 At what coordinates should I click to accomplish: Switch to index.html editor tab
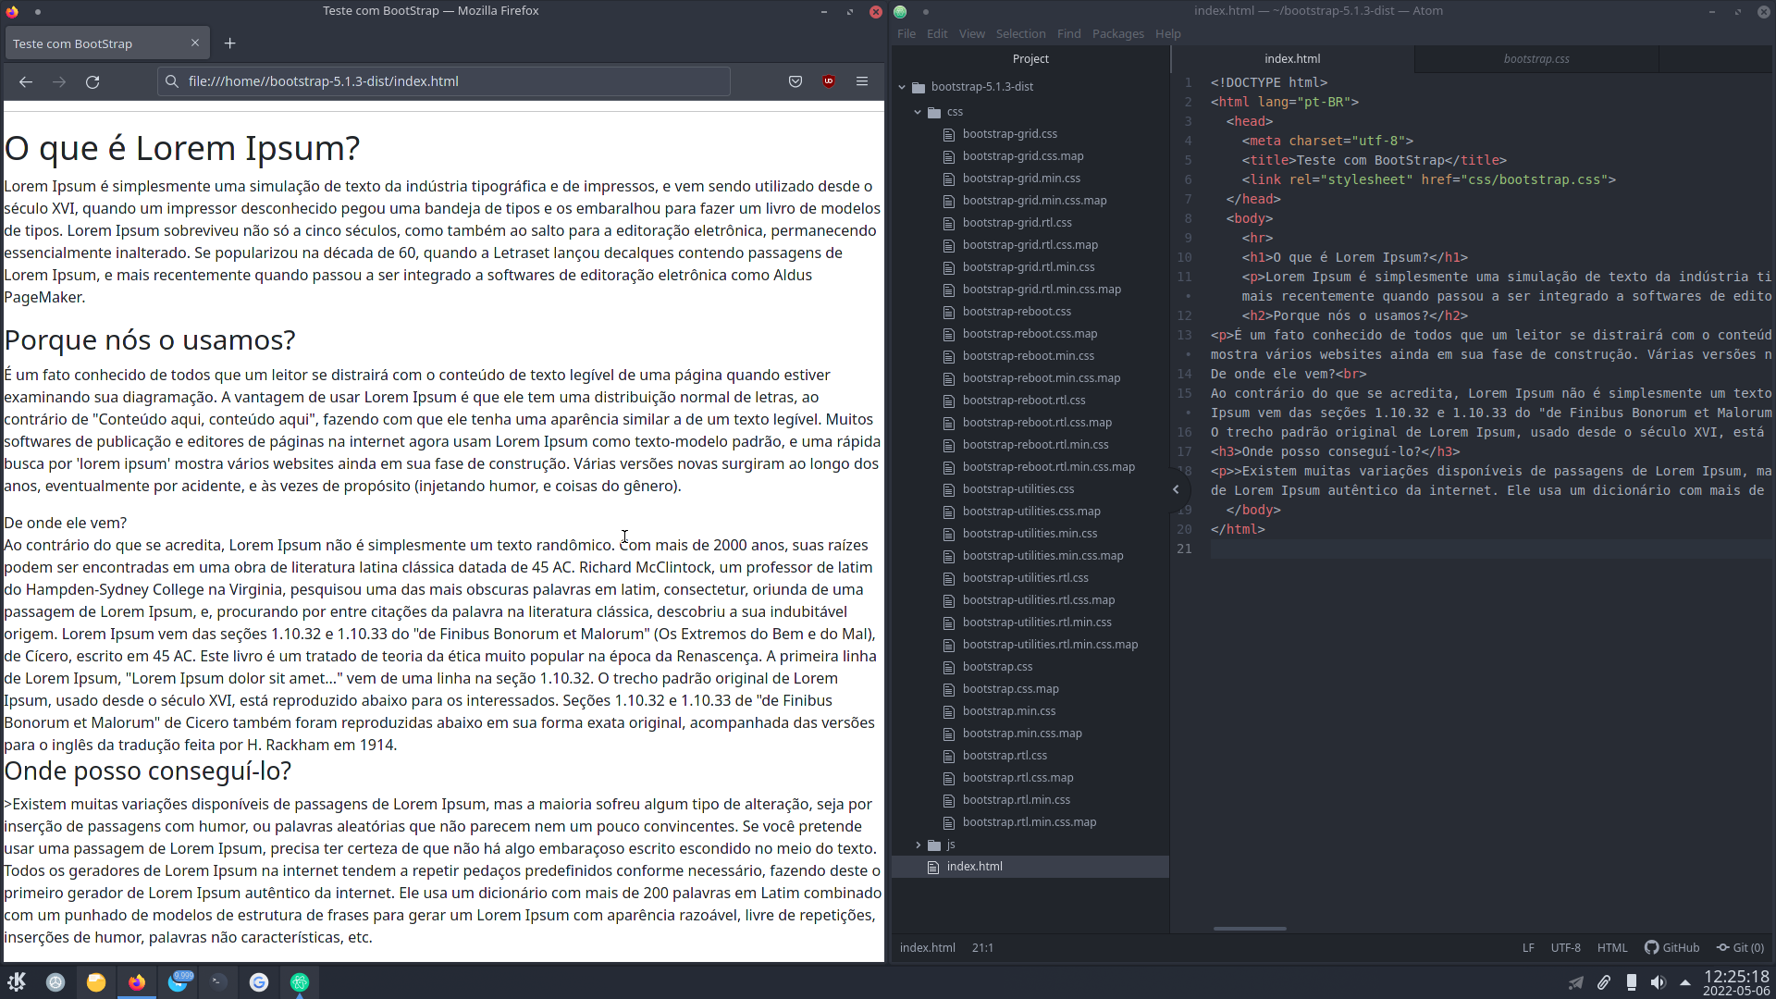pyautogui.click(x=1292, y=58)
